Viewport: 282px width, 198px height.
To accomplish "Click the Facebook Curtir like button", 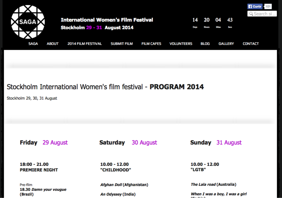I will 255,6.
